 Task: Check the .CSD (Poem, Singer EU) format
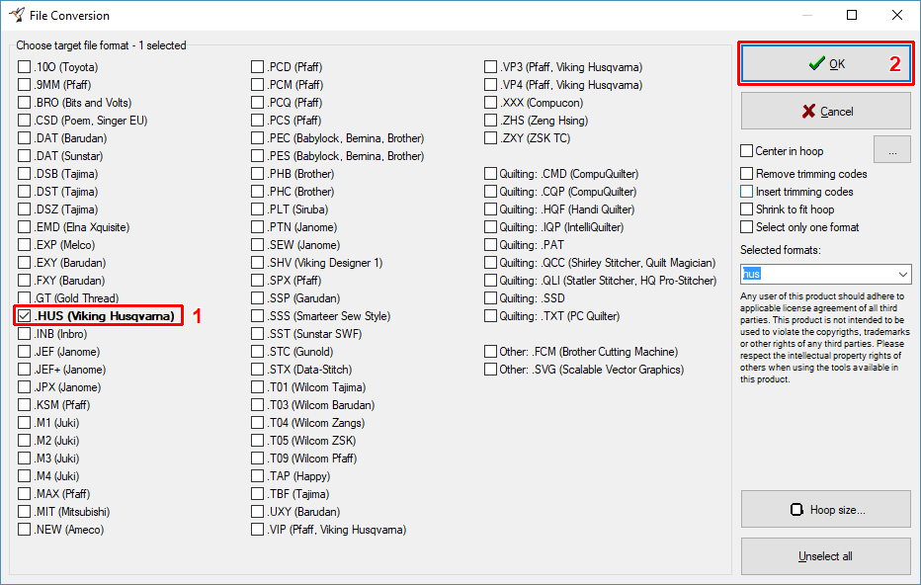click(x=24, y=121)
